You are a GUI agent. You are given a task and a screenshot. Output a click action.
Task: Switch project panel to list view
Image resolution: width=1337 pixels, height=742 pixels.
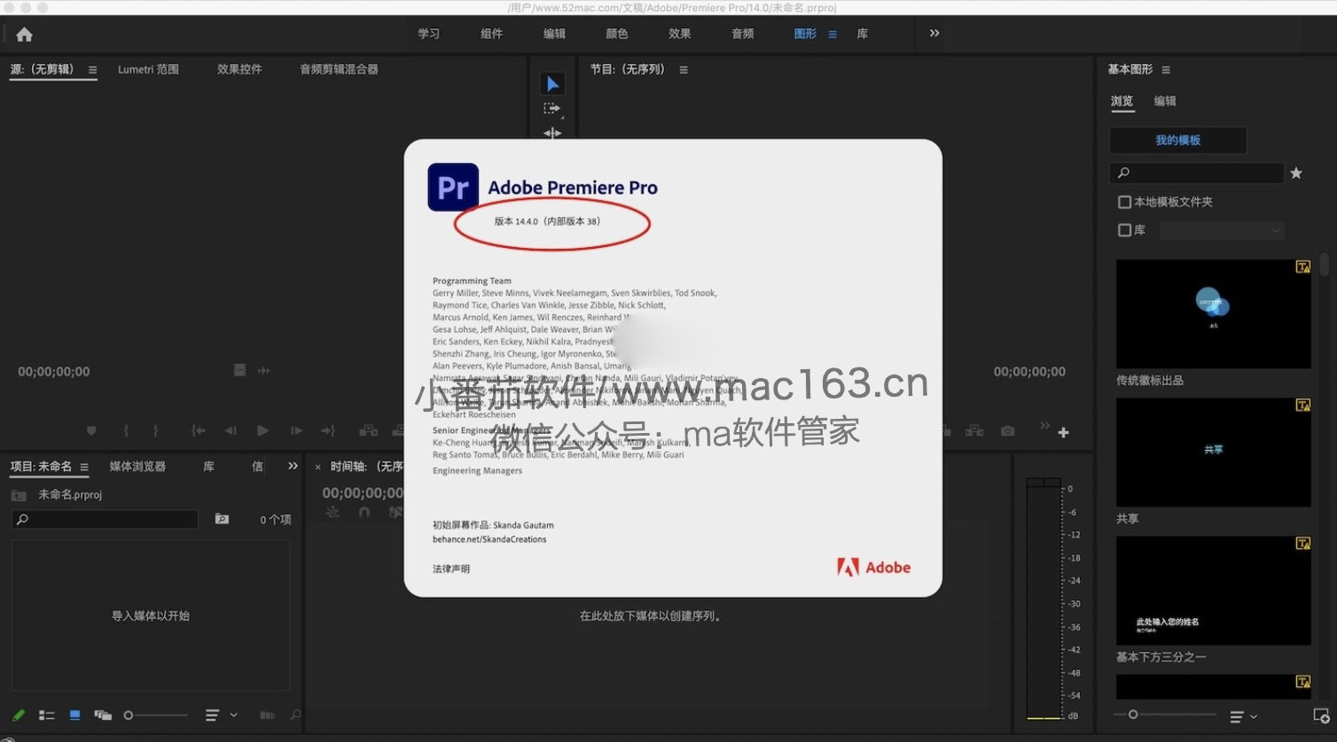pyautogui.click(x=47, y=715)
